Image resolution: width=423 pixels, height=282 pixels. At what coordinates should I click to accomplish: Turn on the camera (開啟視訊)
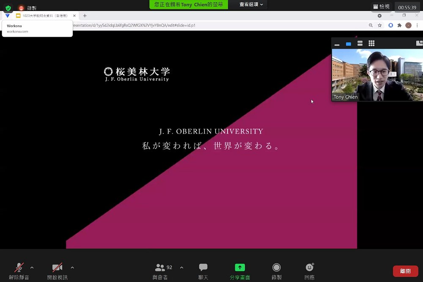click(x=57, y=271)
